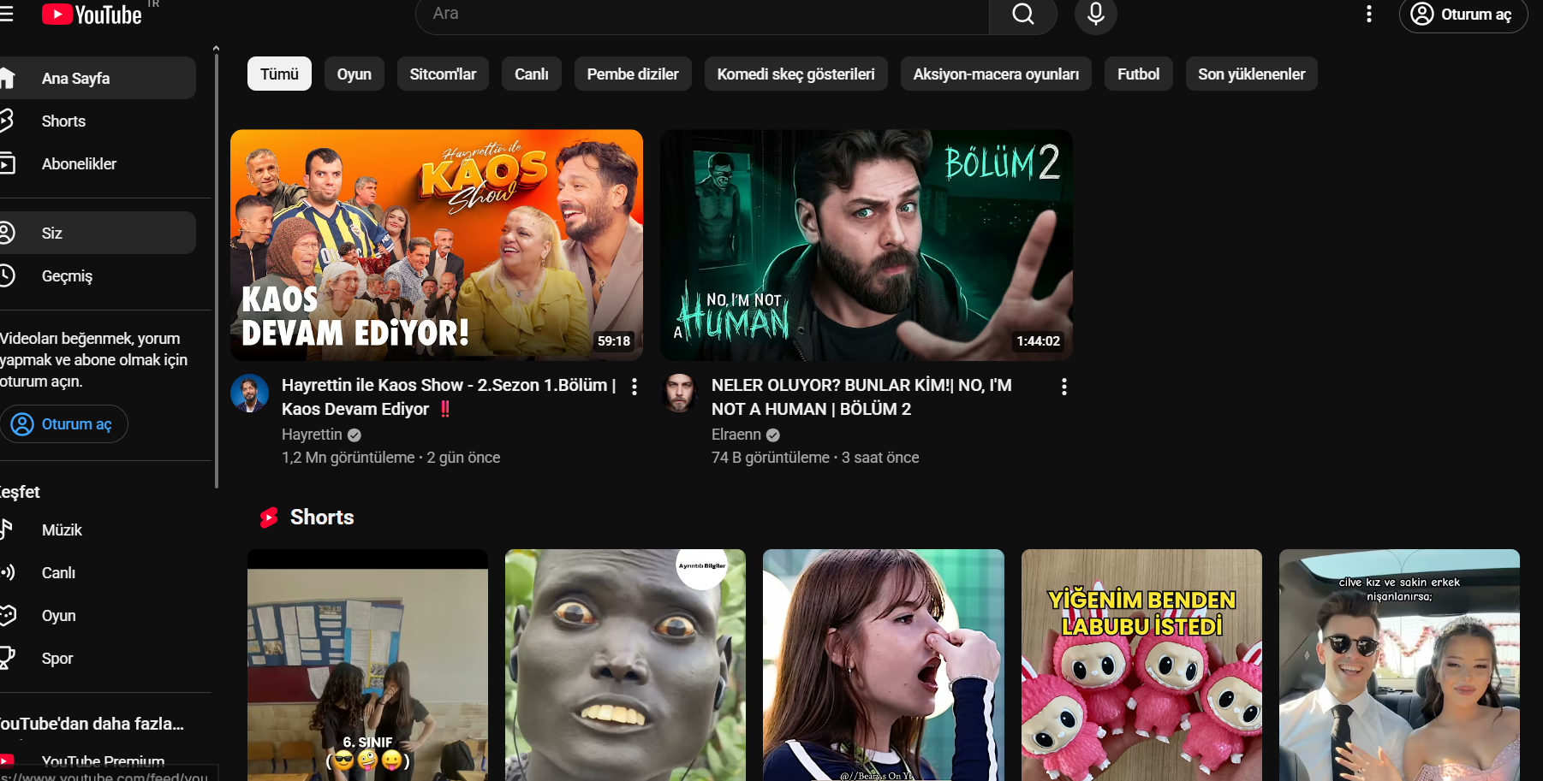Select the Komedi skeç gösterileri chip
1543x781 pixels.
[796, 74]
